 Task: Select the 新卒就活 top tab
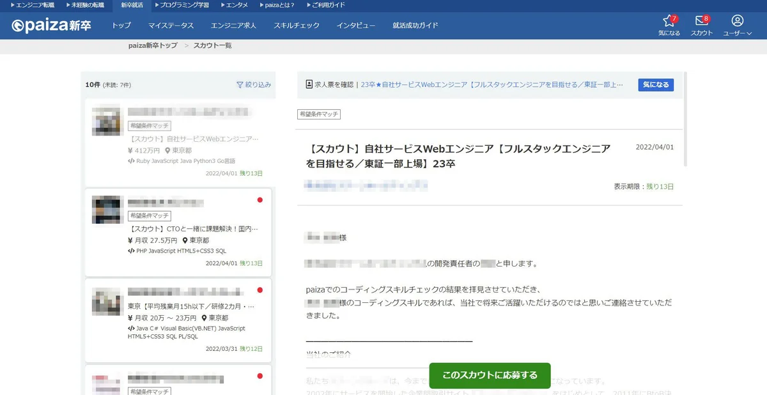click(x=132, y=4)
